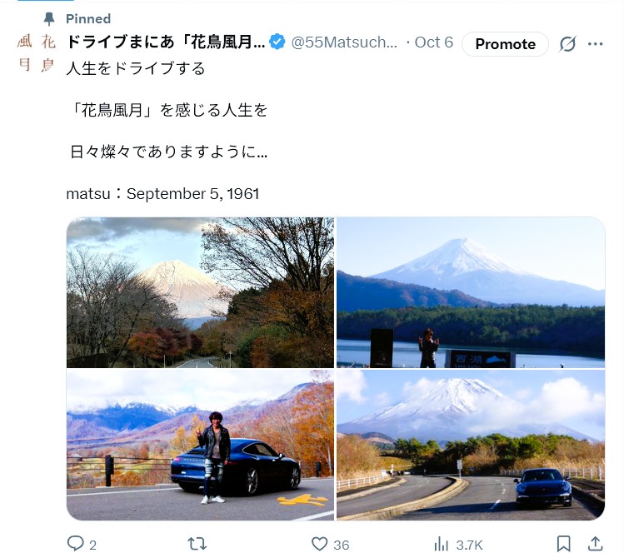Click the Promote button
The width and height of the screenshot is (624, 553).
505,44
